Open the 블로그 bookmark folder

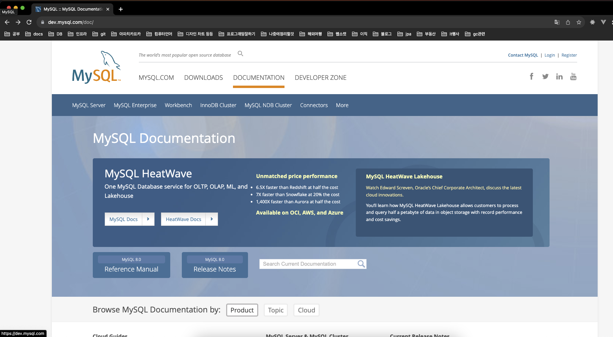[x=382, y=34]
